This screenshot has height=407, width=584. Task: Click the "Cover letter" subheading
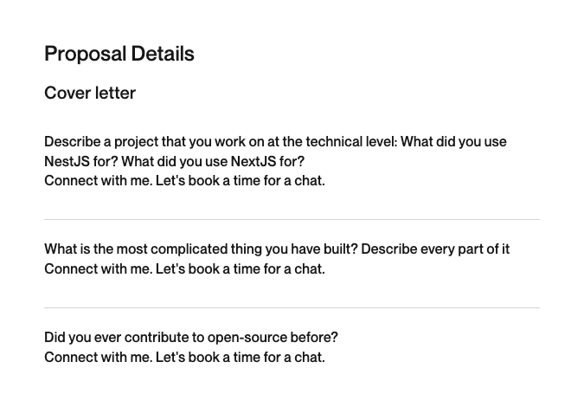coord(90,93)
